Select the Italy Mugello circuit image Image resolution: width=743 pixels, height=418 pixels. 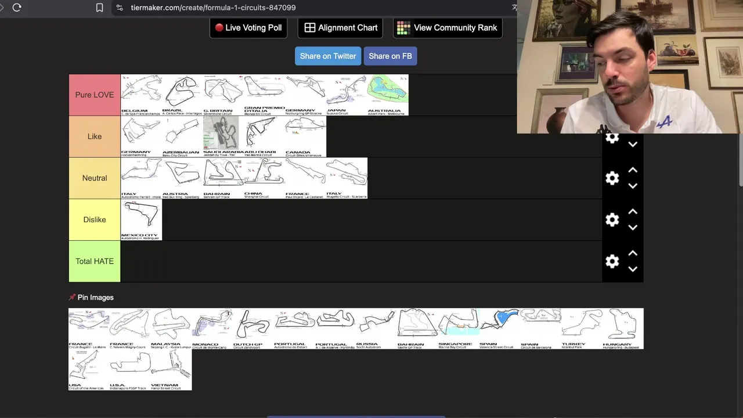pos(347,178)
